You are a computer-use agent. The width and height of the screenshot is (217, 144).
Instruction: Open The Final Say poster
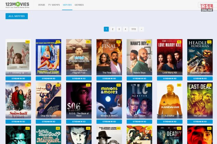pos(109,57)
